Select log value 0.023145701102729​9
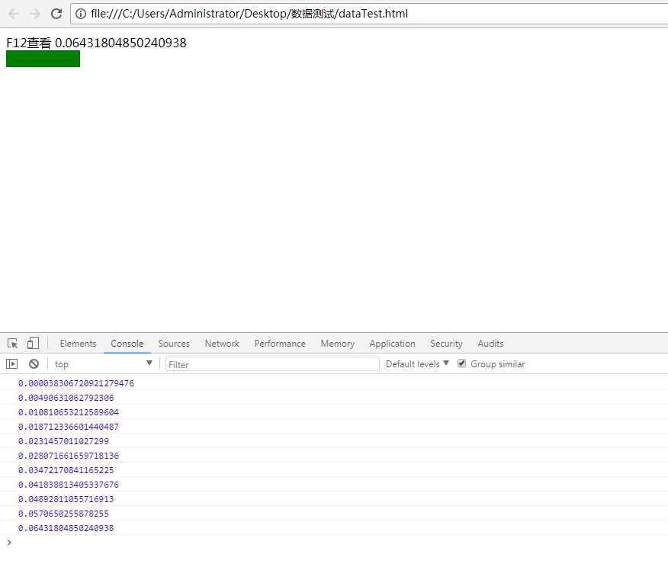This screenshot has width=668, height=573. pos(63,441)
